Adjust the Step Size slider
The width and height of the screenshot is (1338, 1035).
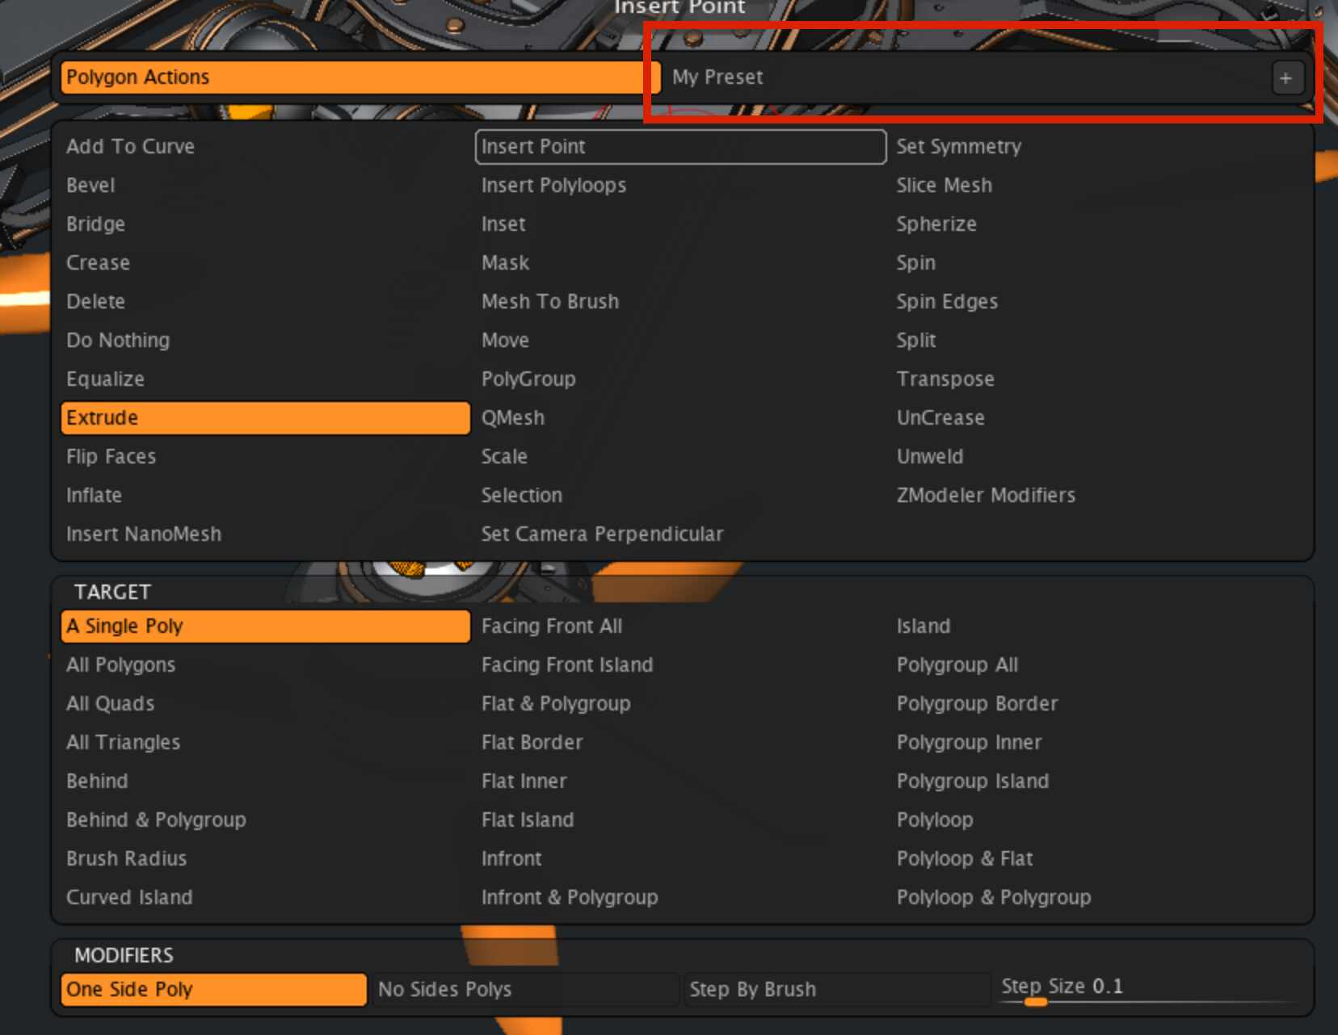[1037, 1004]
